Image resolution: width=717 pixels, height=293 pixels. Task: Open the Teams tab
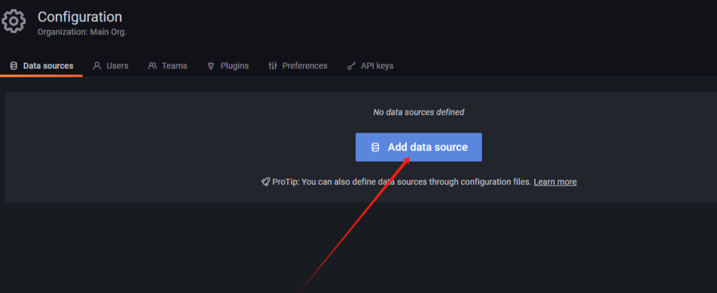point(168,66)
